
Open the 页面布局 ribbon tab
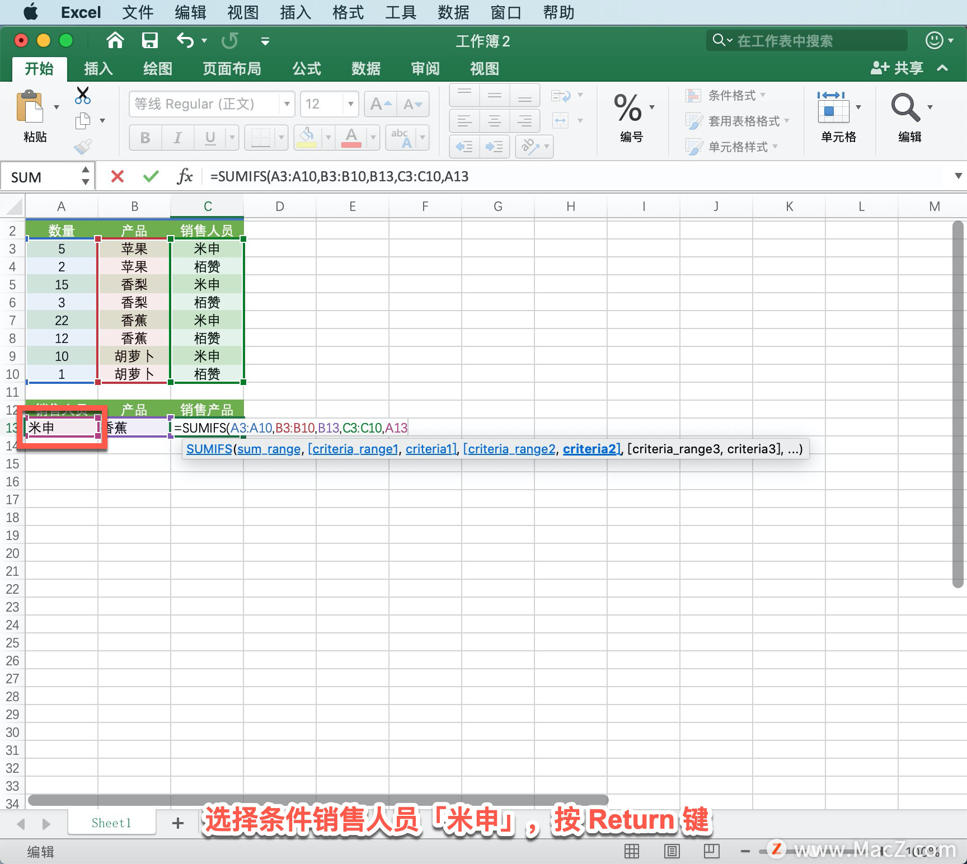(x=232, y=69)
